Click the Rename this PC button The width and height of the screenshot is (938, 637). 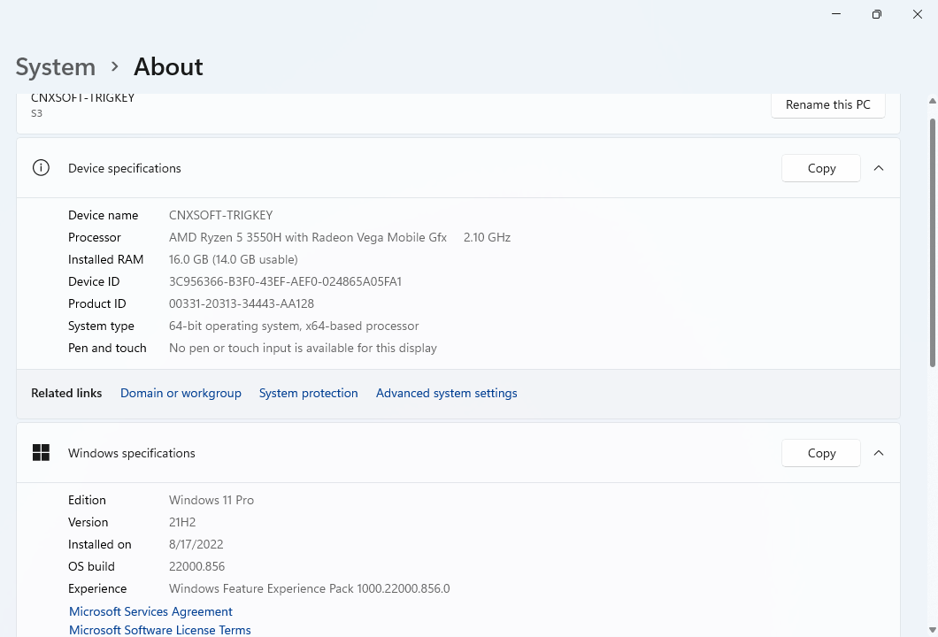pyautogui.click(x=827, y=104)
